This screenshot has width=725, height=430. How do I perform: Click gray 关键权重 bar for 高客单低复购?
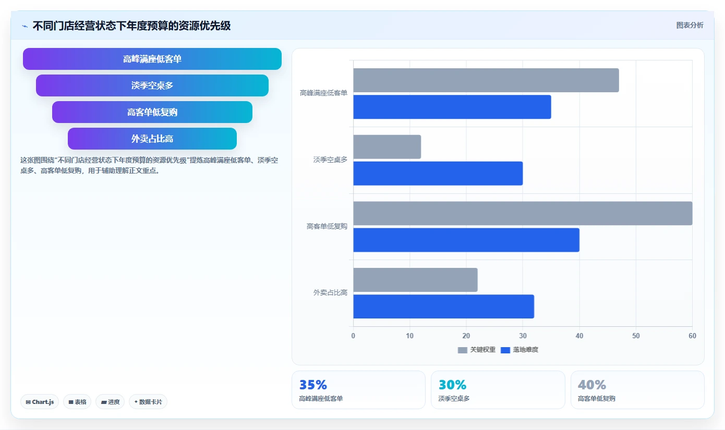pos(523,214)
